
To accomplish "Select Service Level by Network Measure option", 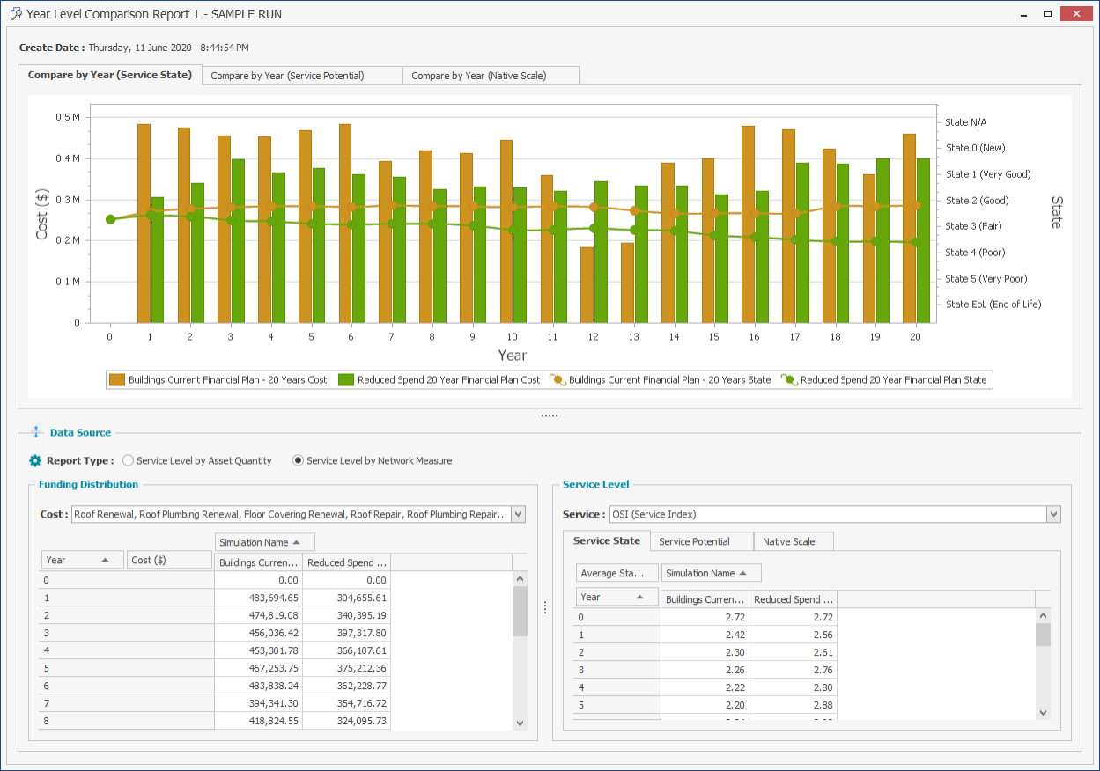I will (299, 460).
